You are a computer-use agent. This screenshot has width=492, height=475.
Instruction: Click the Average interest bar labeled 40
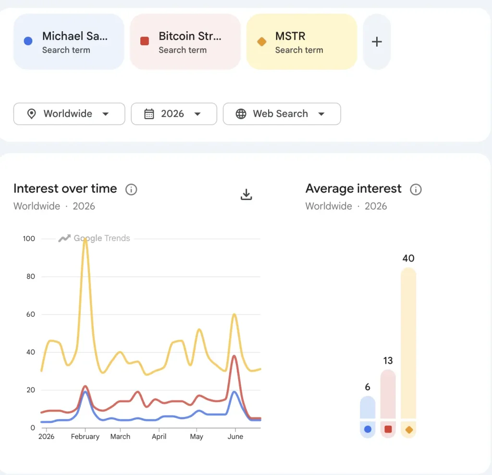pos(408,343)
